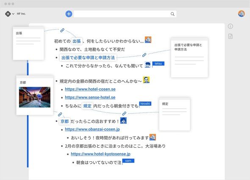The height and width of the screenshot is (180, 250).
Task: Click the hiroshi cursor label
Action: point(145,104)
